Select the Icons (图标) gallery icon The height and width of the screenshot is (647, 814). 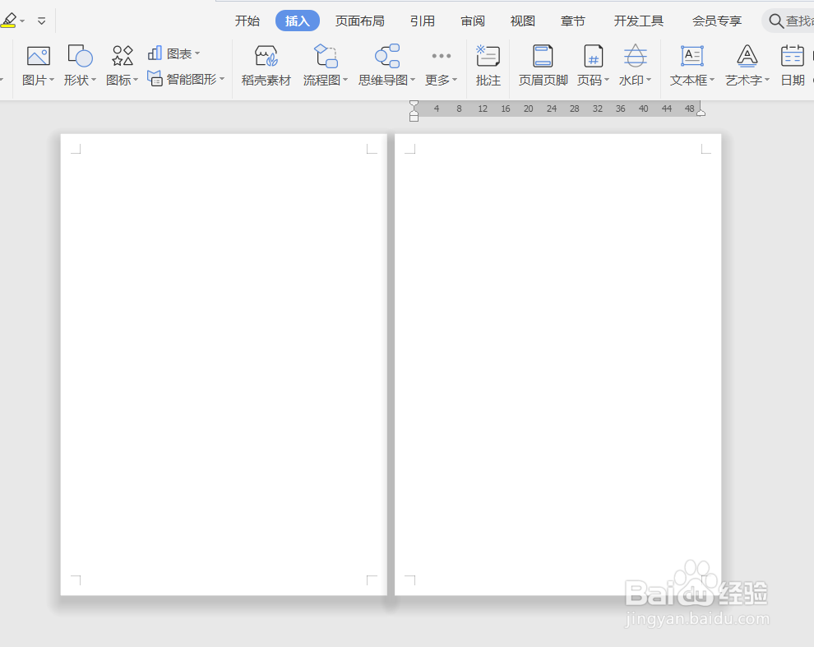[122, 56]
